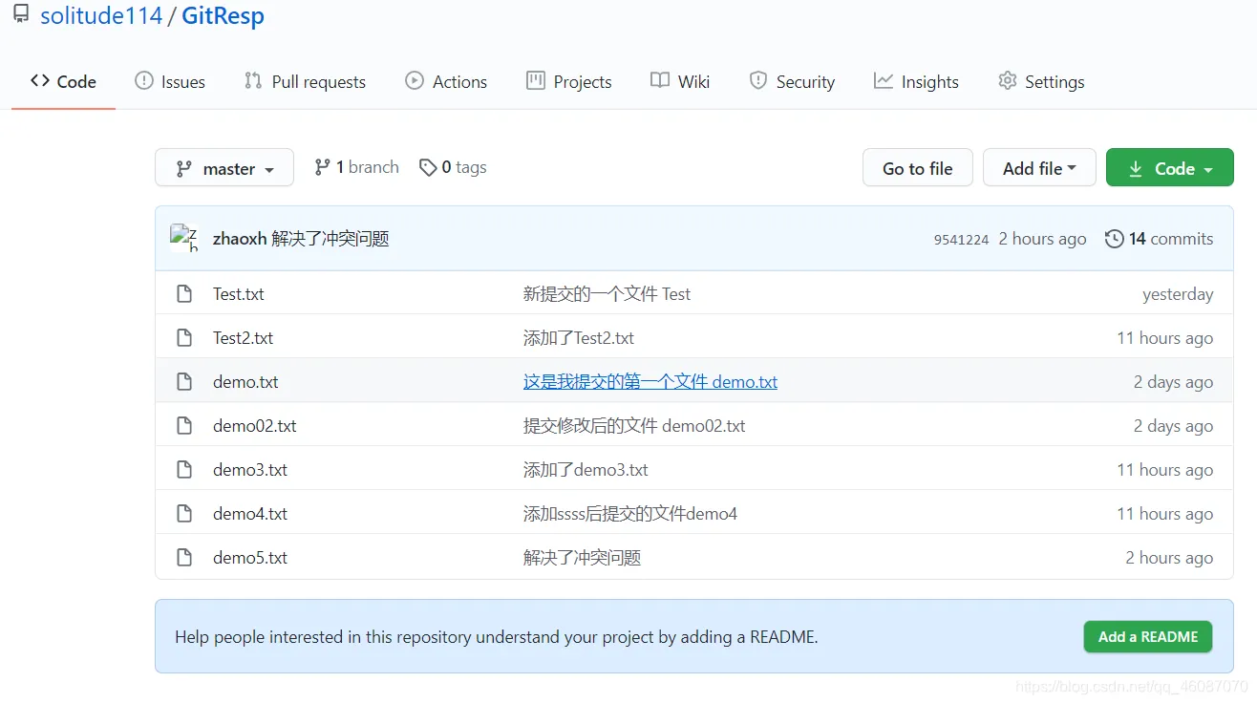Open the Settings tab

point(1041,82)
